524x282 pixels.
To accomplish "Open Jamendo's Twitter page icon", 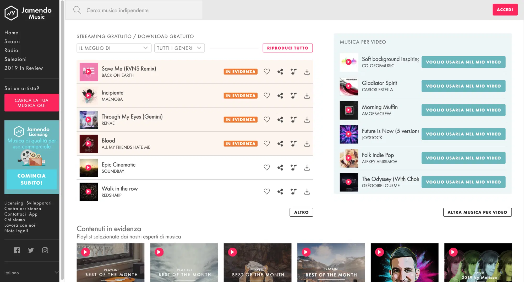I will click(x=31, y=250).
